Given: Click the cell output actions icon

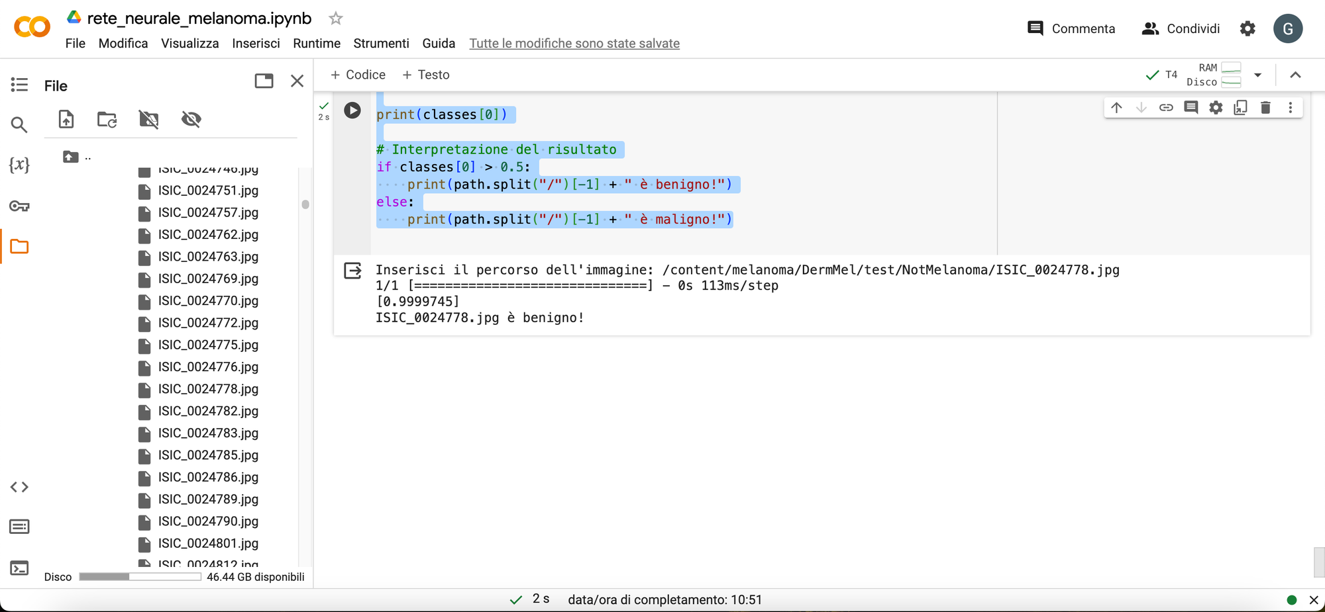Looking at the screenshot, I should [x=352, y=270].
